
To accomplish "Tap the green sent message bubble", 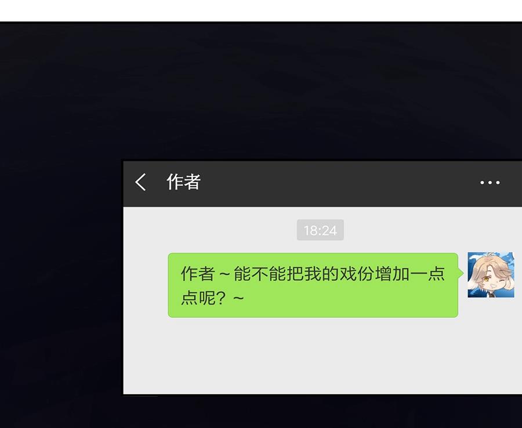I will click(x=313, y=285).
